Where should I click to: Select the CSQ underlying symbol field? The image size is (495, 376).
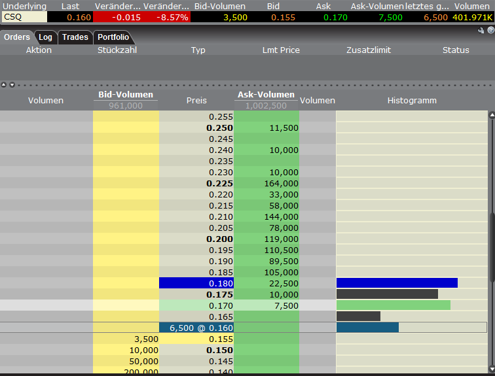[x=24, y=16]
